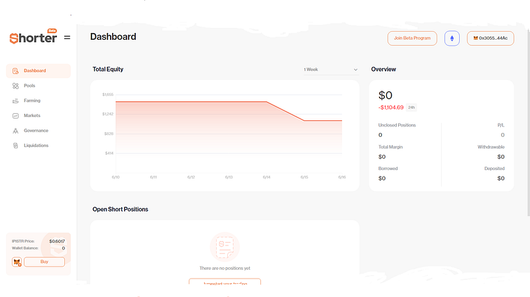Click the $1,655 axis value

[x=108, y=95]
